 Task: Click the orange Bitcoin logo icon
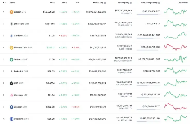click(11, 12)
